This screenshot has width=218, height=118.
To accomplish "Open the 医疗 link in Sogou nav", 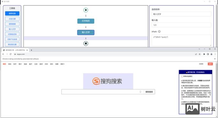I will pyautogui.click(x=31, y=64).
